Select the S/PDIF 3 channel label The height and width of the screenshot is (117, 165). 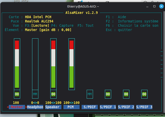pos(144,107)
